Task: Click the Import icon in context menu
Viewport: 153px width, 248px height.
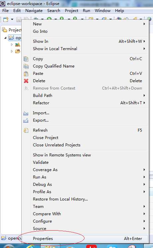Action: (26, 113)
